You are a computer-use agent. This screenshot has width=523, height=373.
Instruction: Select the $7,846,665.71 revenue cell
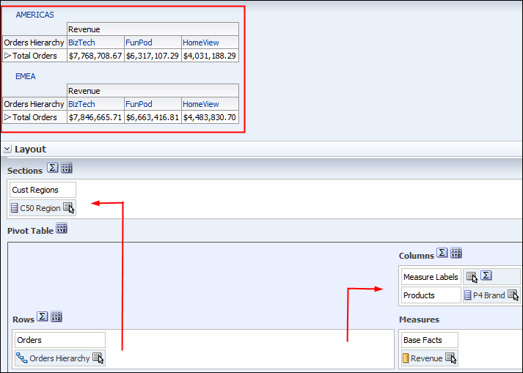pos(95,117)
